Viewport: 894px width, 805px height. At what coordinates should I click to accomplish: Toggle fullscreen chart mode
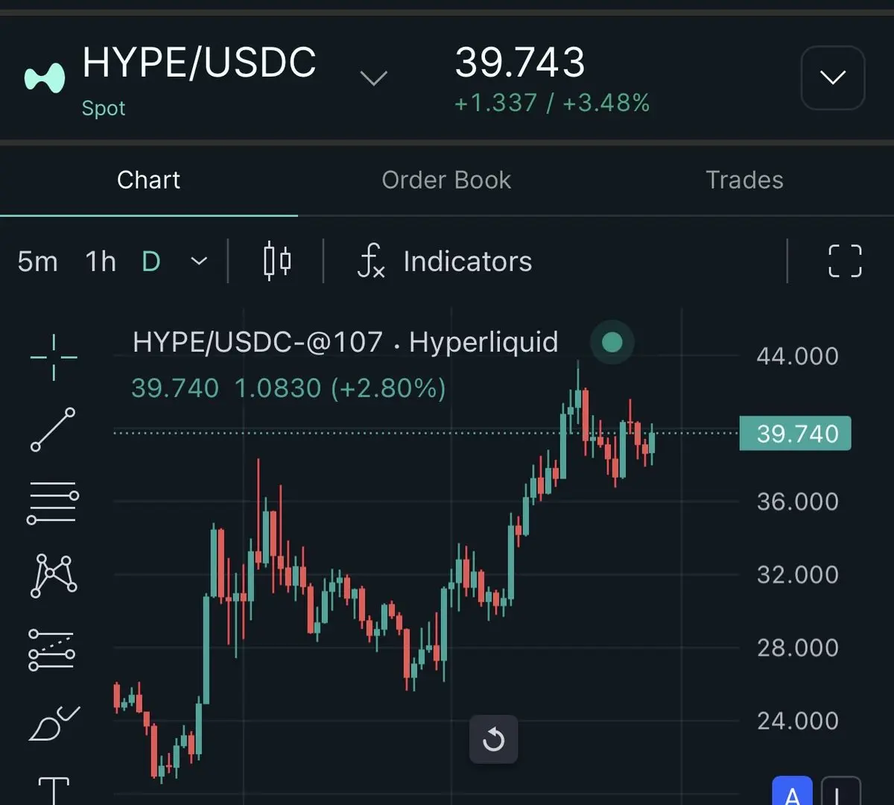coord(846,261)
